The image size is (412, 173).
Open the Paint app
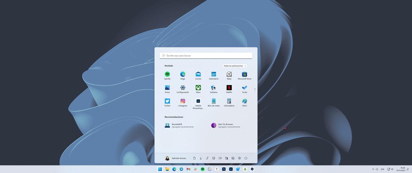click(x=245, y=102)
